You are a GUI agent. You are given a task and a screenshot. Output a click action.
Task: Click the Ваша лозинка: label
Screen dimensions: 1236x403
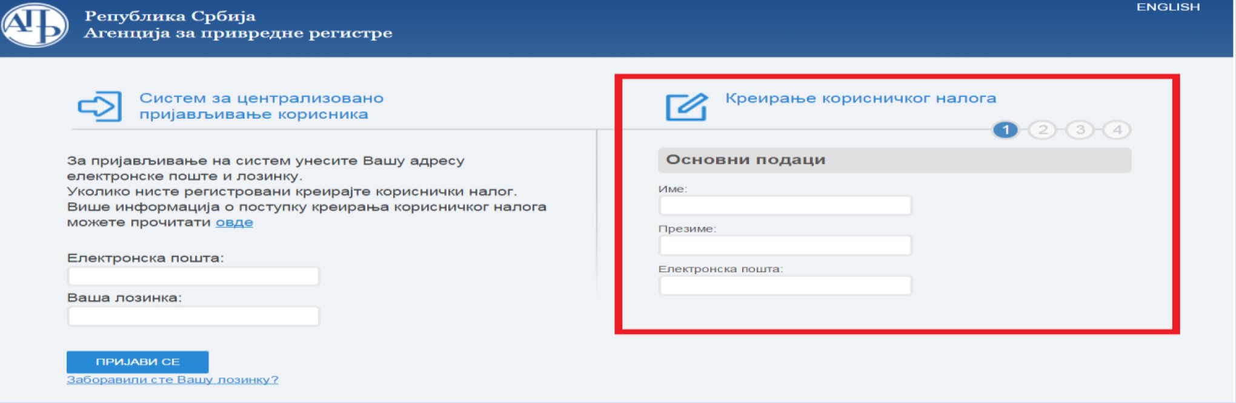pyautogui.click(x=124, y=298)
